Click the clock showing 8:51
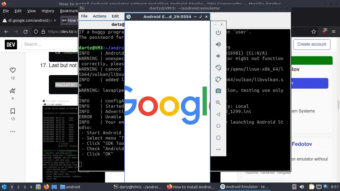Viewport: 340px width, 191px height. pyautogui.click(x=335, y=187)
